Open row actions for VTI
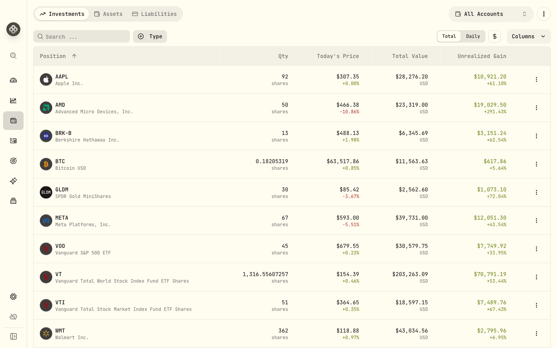This screenshot has height=348, width=557. pyautogui.click(x=536, y=305)
